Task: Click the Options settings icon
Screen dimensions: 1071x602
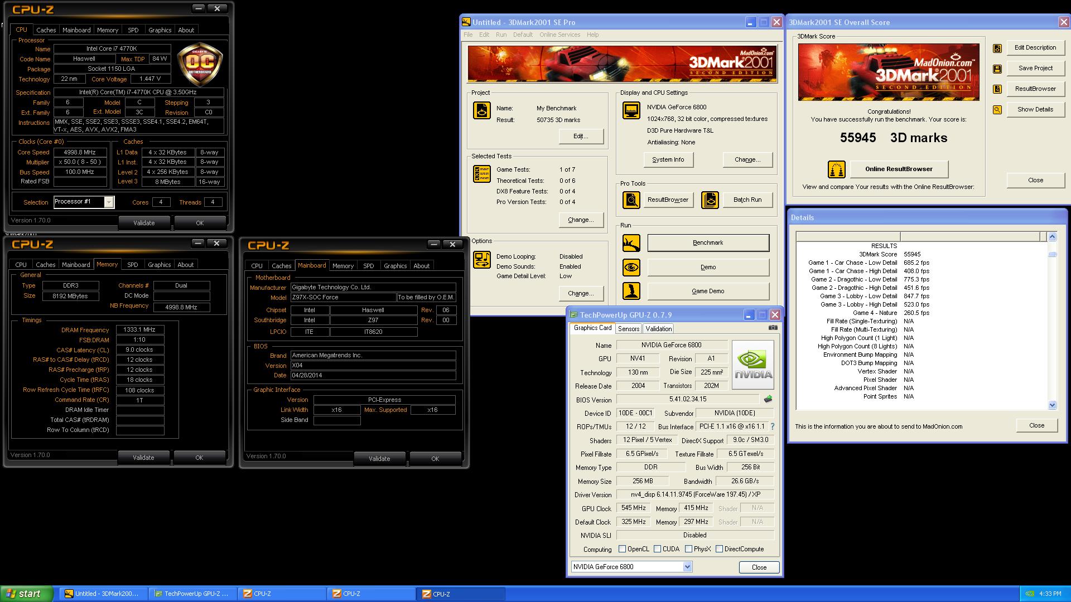Action: pos(482,260)
